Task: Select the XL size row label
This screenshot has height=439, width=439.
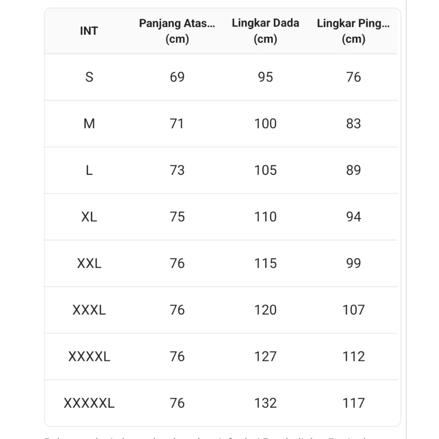Action: 89,217
